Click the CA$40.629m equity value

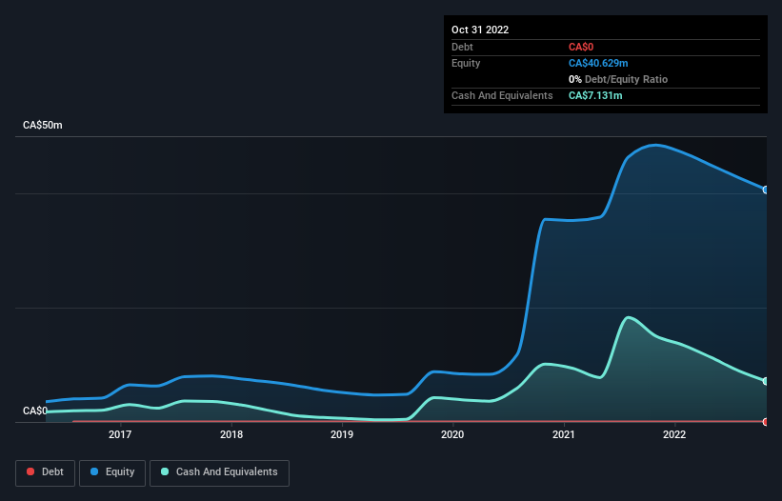598,63
